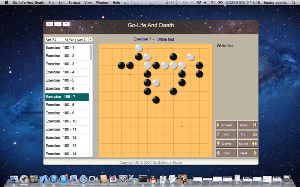Open Go board app icon in dock
Screen dimensions: 300x187
(x=183, y=179)
